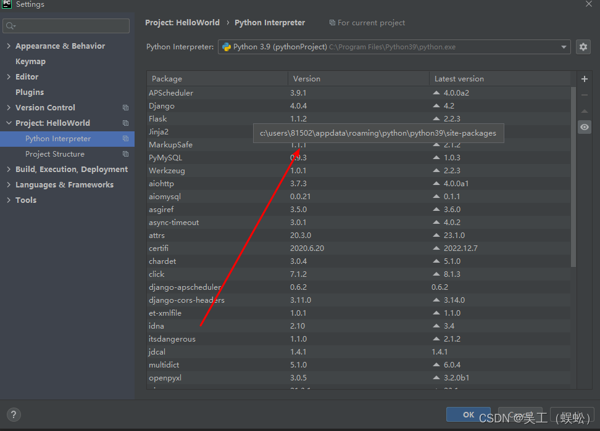Screen dimensions: 600x431
Task: Collapse the Project: HelloWorld section
Action: tap(9, 123)
